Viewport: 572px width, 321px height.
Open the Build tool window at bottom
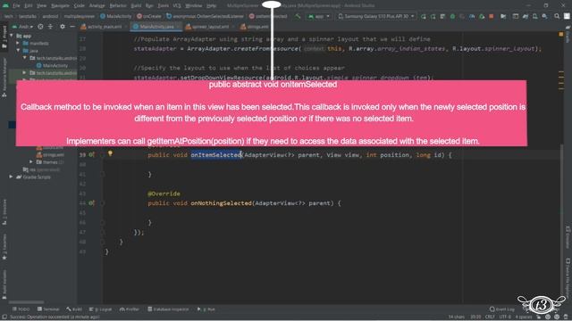click(x=74, y=309)
